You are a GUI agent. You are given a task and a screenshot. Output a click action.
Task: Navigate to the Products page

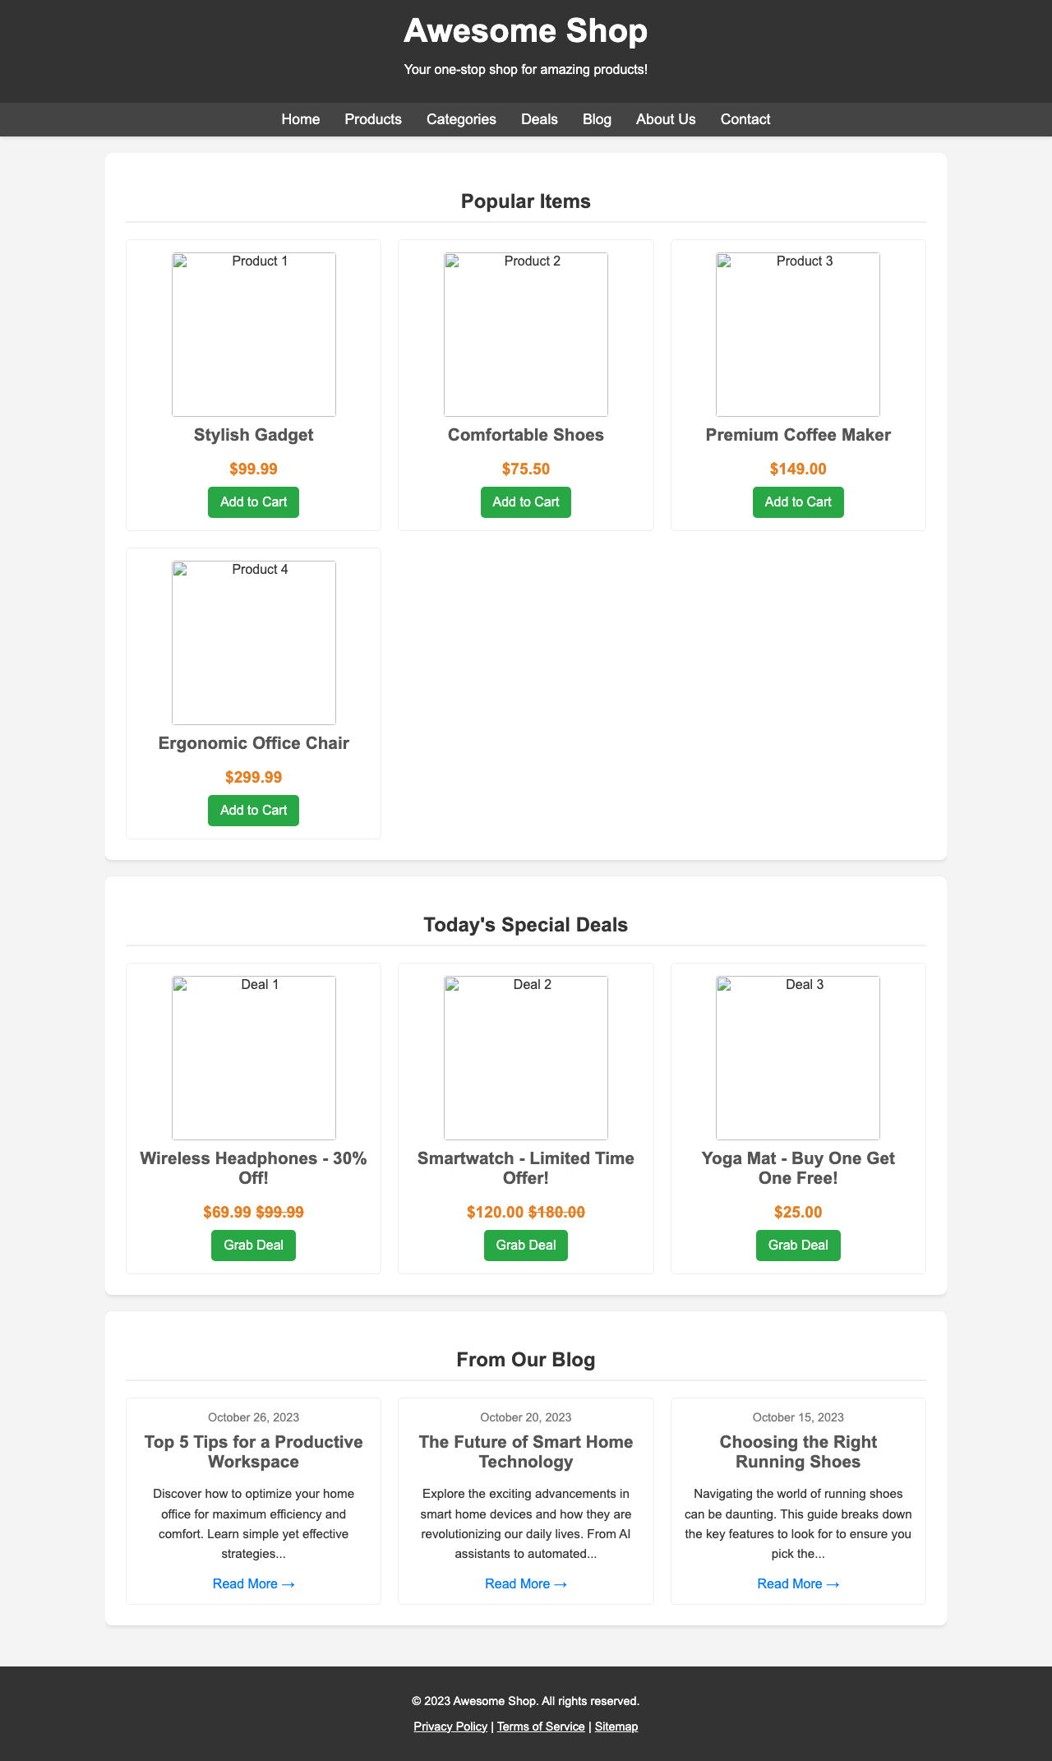[373, 119]
